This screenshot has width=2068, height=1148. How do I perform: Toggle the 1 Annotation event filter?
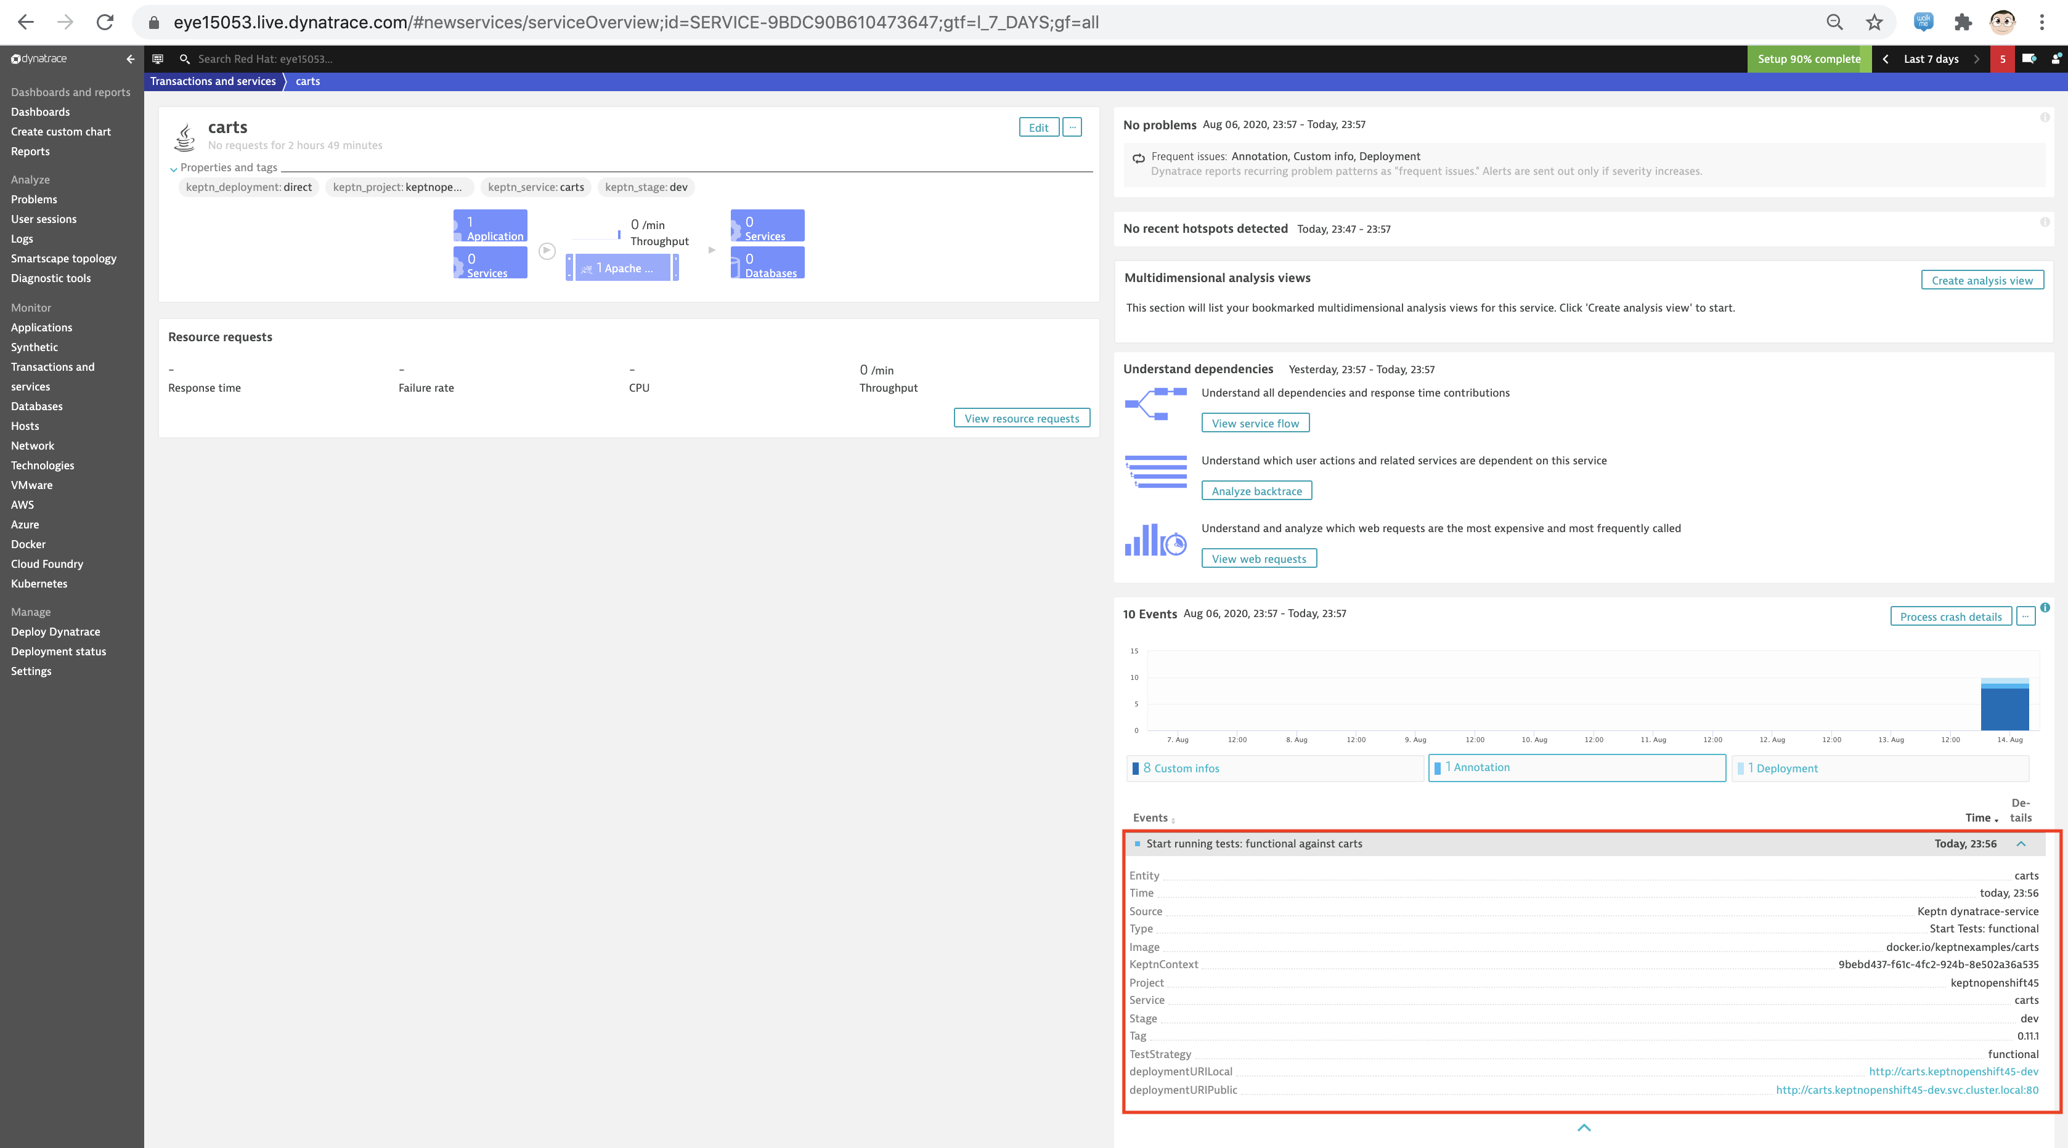point(1577,767)
